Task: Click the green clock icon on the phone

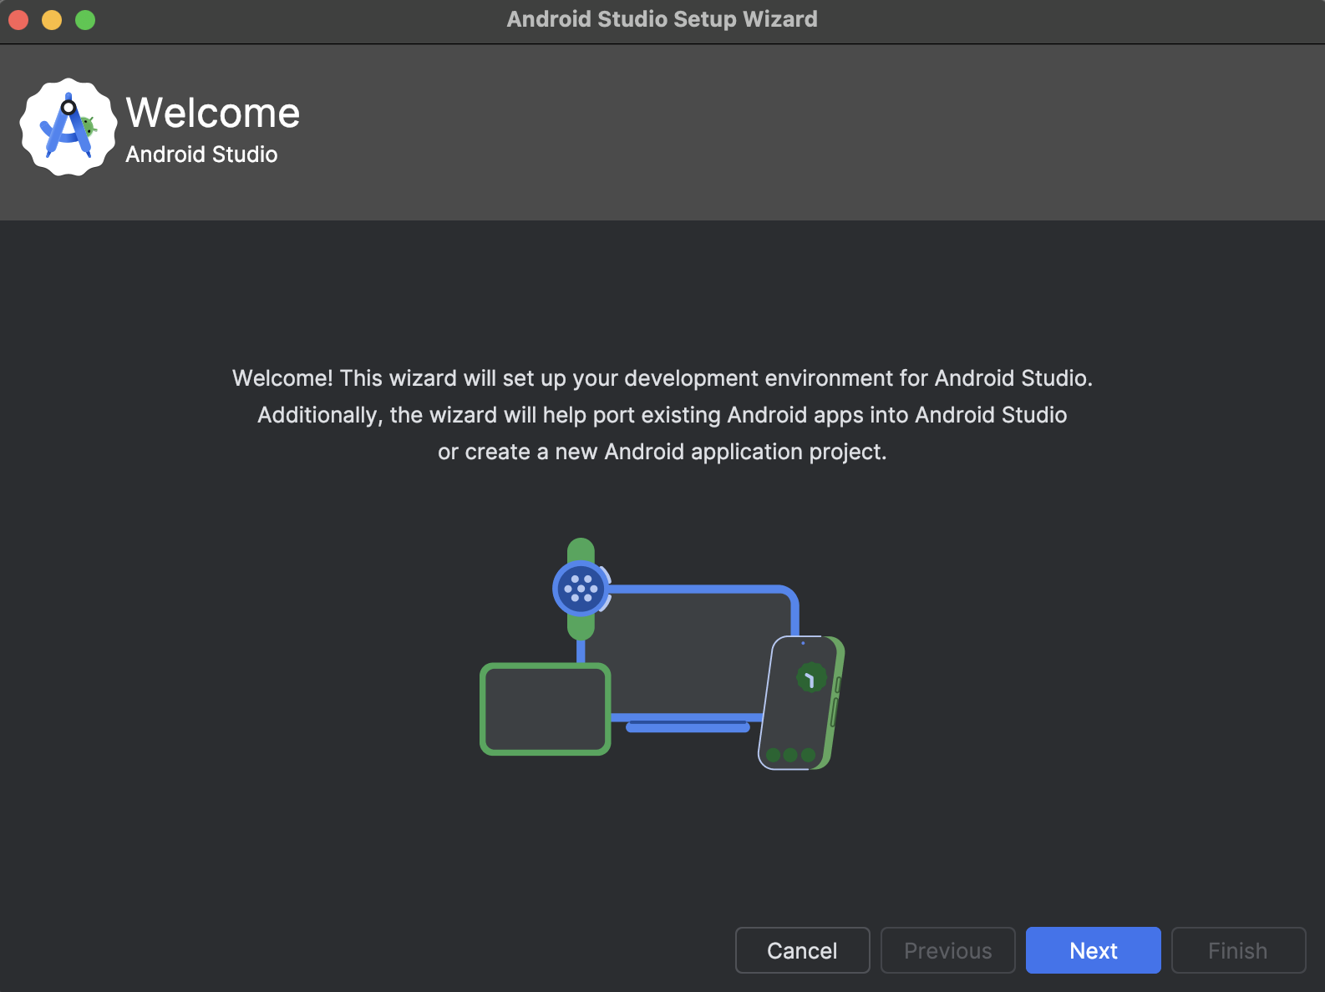Action: [811, 677]
